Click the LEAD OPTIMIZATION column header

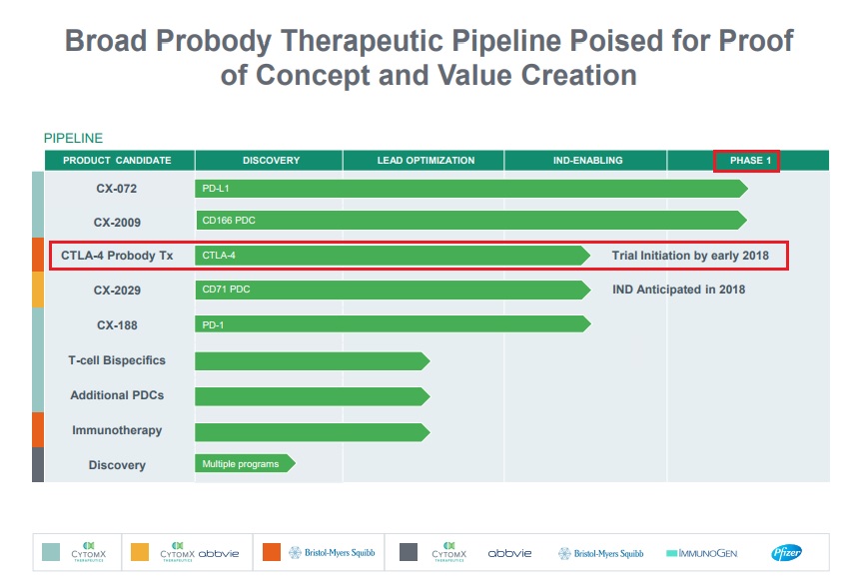pyautogui.click(x=425, y=161)
